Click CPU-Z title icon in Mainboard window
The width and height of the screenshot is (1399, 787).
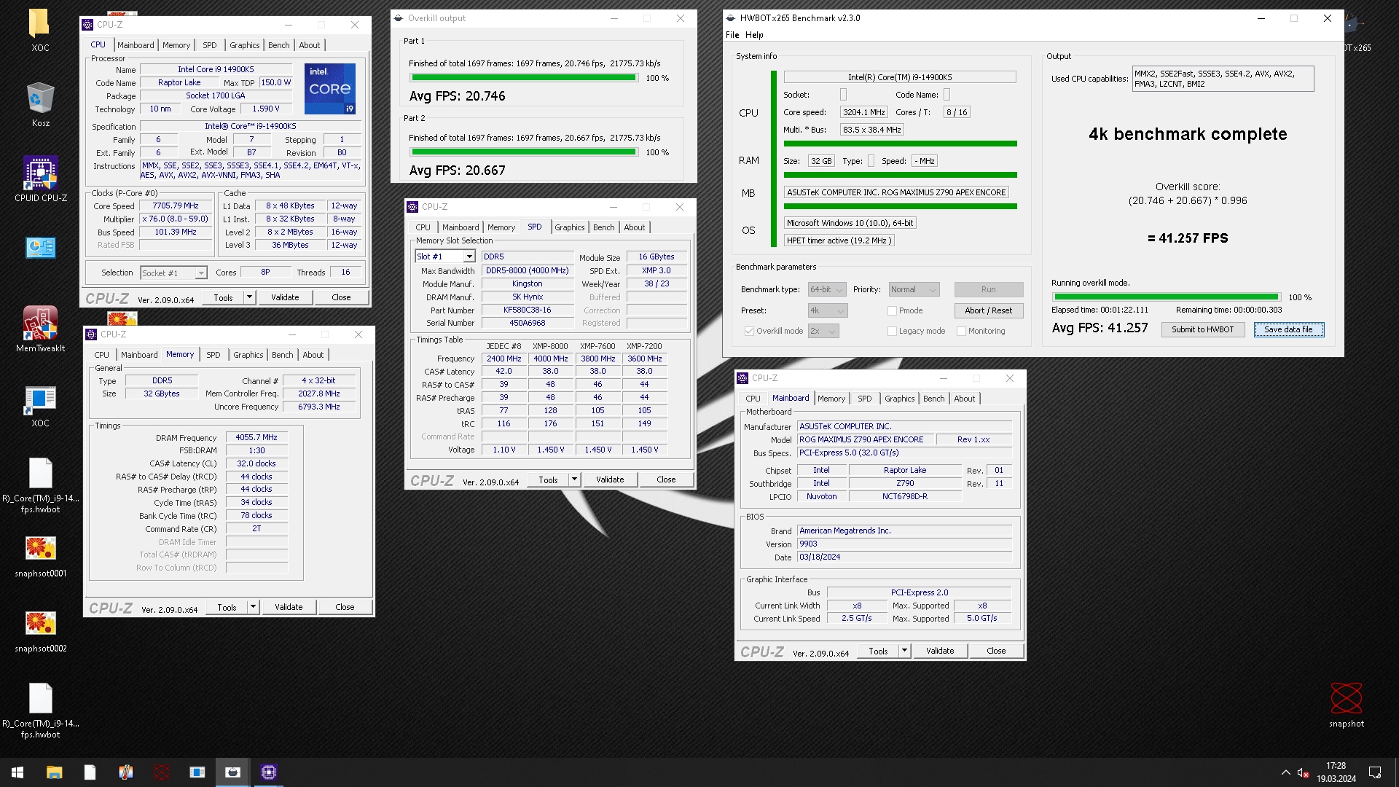click(x=742, y=378)
